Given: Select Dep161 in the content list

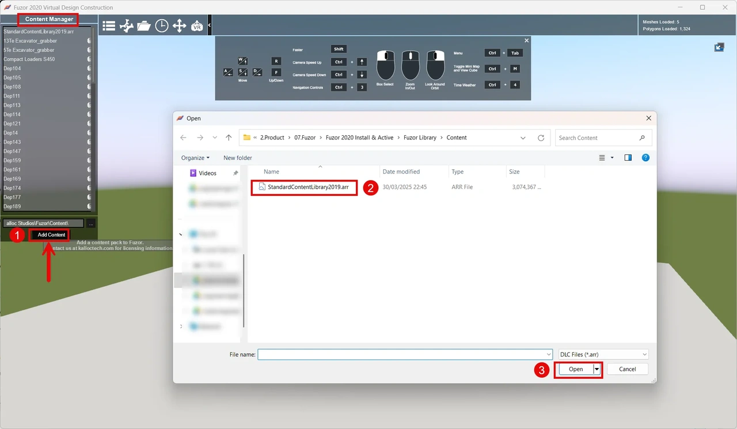Looking at the screenshot, I should (12, 170).
